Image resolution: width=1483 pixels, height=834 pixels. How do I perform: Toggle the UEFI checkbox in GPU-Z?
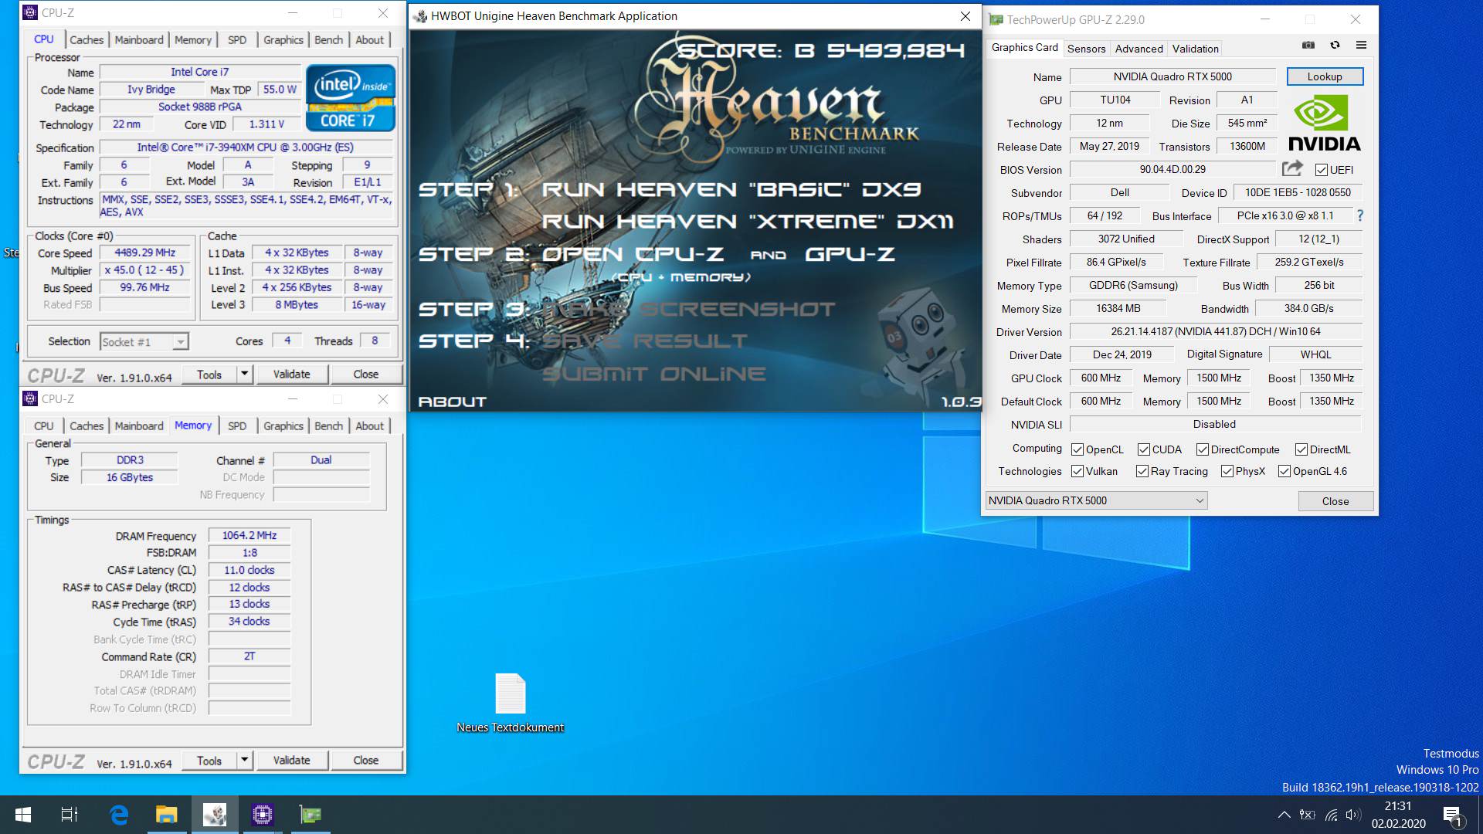click(x=1321, y=170)
